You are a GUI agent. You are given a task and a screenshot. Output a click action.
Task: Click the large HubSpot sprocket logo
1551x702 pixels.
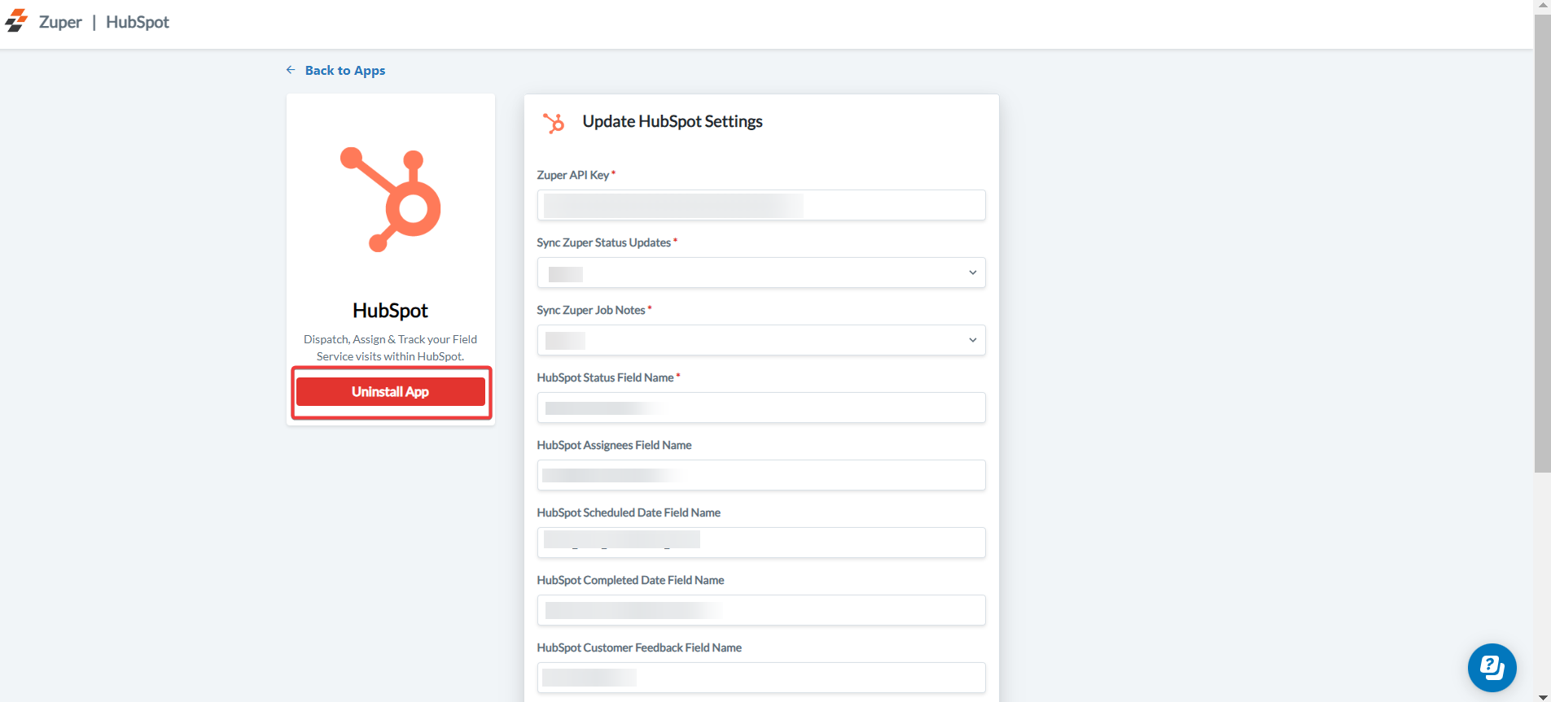click(391, 199)
